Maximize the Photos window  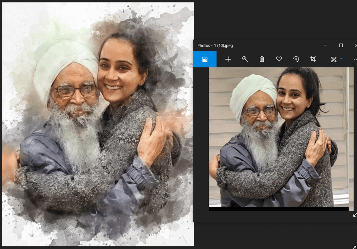tap(341, 46)
